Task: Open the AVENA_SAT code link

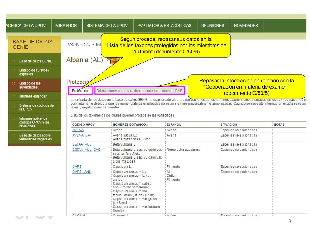Action: 82,135
